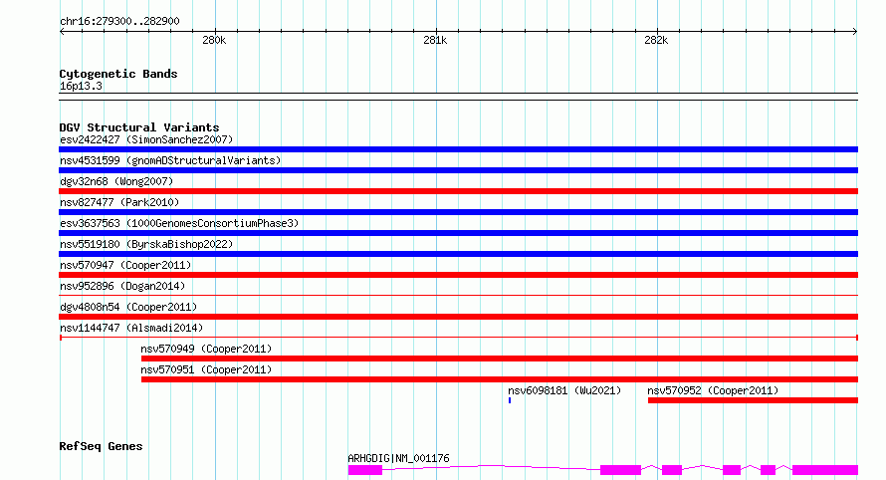Click the 281k ruler tick label

(435, 40)
